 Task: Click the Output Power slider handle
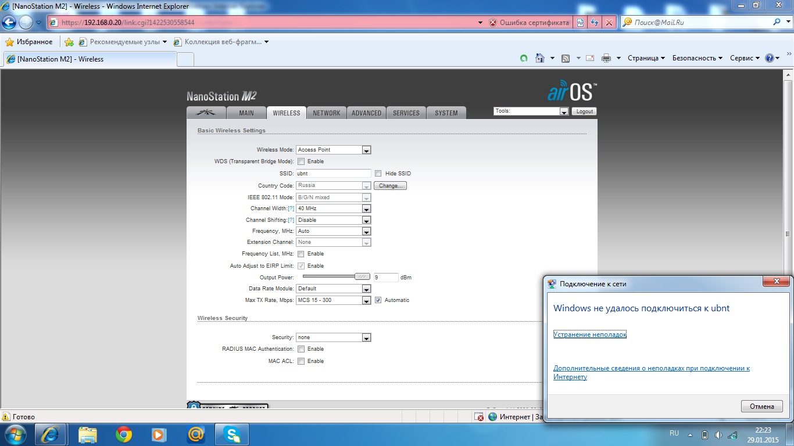(362, 277)
